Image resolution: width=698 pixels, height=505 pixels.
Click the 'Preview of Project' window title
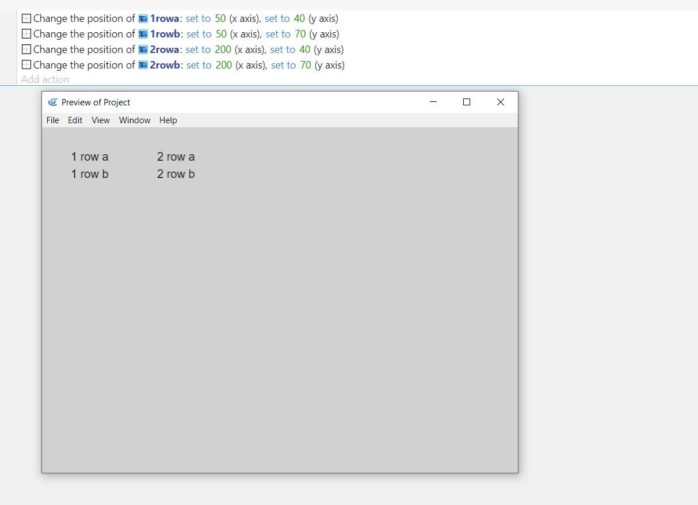tap(96, 102)
